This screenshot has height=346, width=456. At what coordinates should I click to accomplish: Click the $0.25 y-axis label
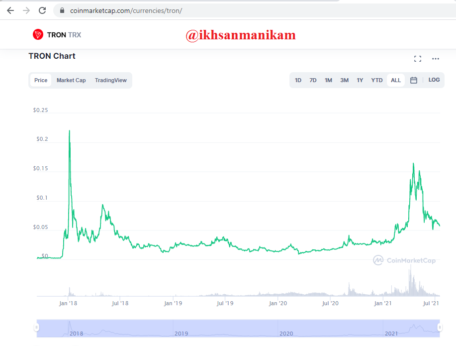tap(40, 110)
